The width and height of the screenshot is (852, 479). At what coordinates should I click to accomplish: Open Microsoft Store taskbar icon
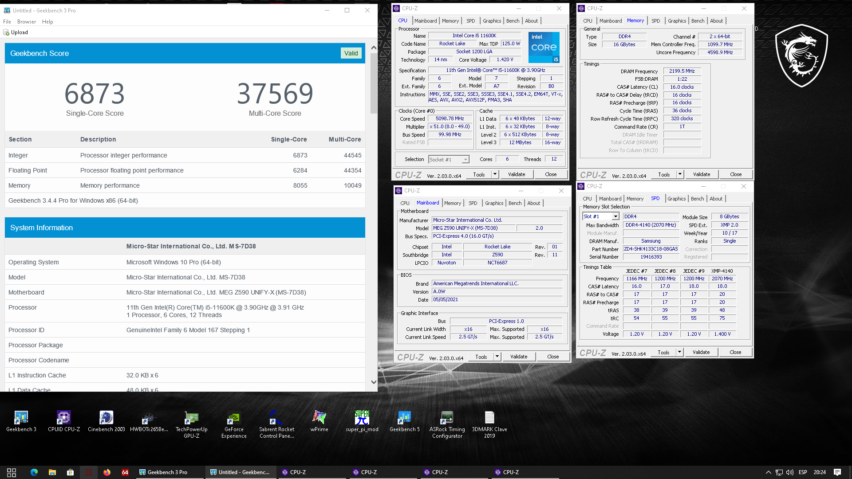70,472
